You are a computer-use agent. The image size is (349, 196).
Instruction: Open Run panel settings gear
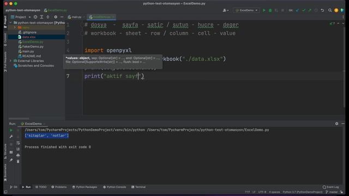[x=337, y=124]
